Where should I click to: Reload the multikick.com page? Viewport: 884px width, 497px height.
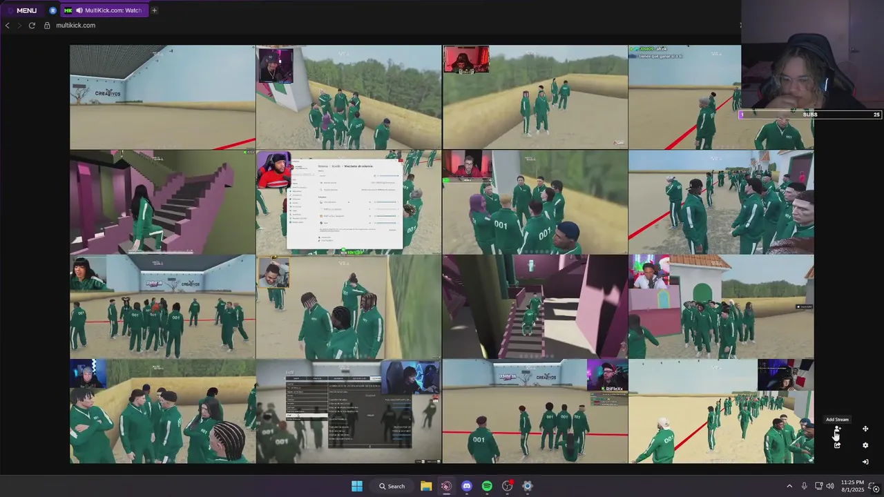[32, 26]
